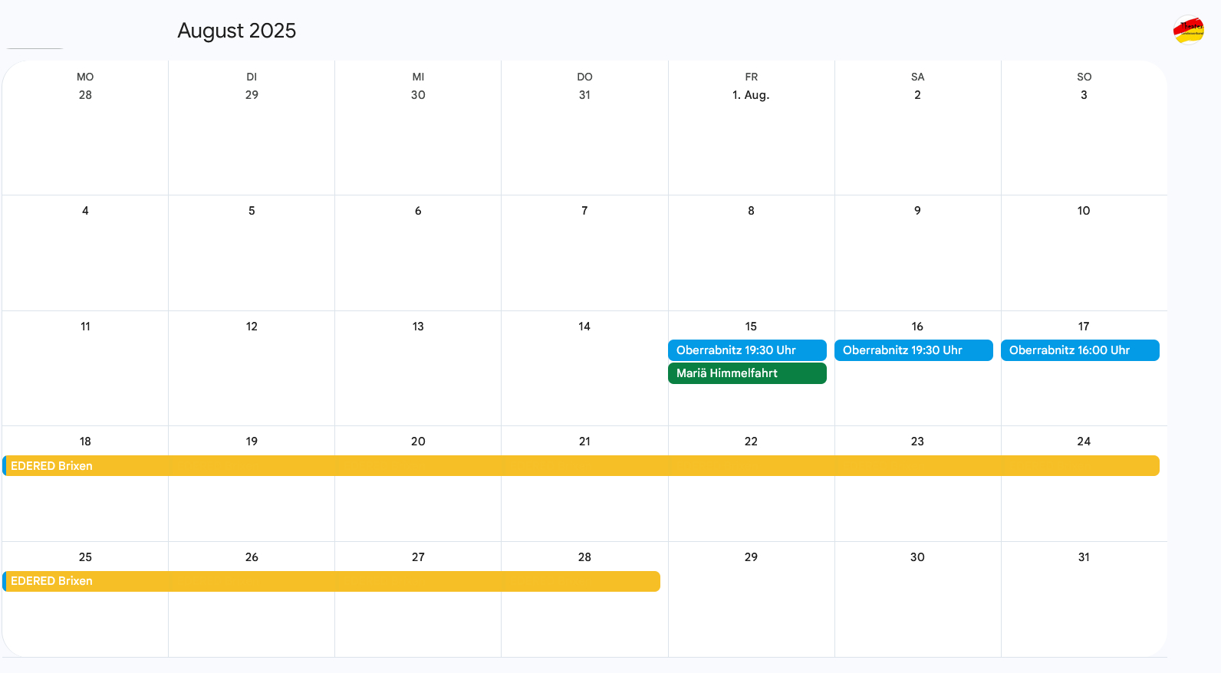Select the date 17
Screen dimensions: 1221x673
[x=1084, y=327]
